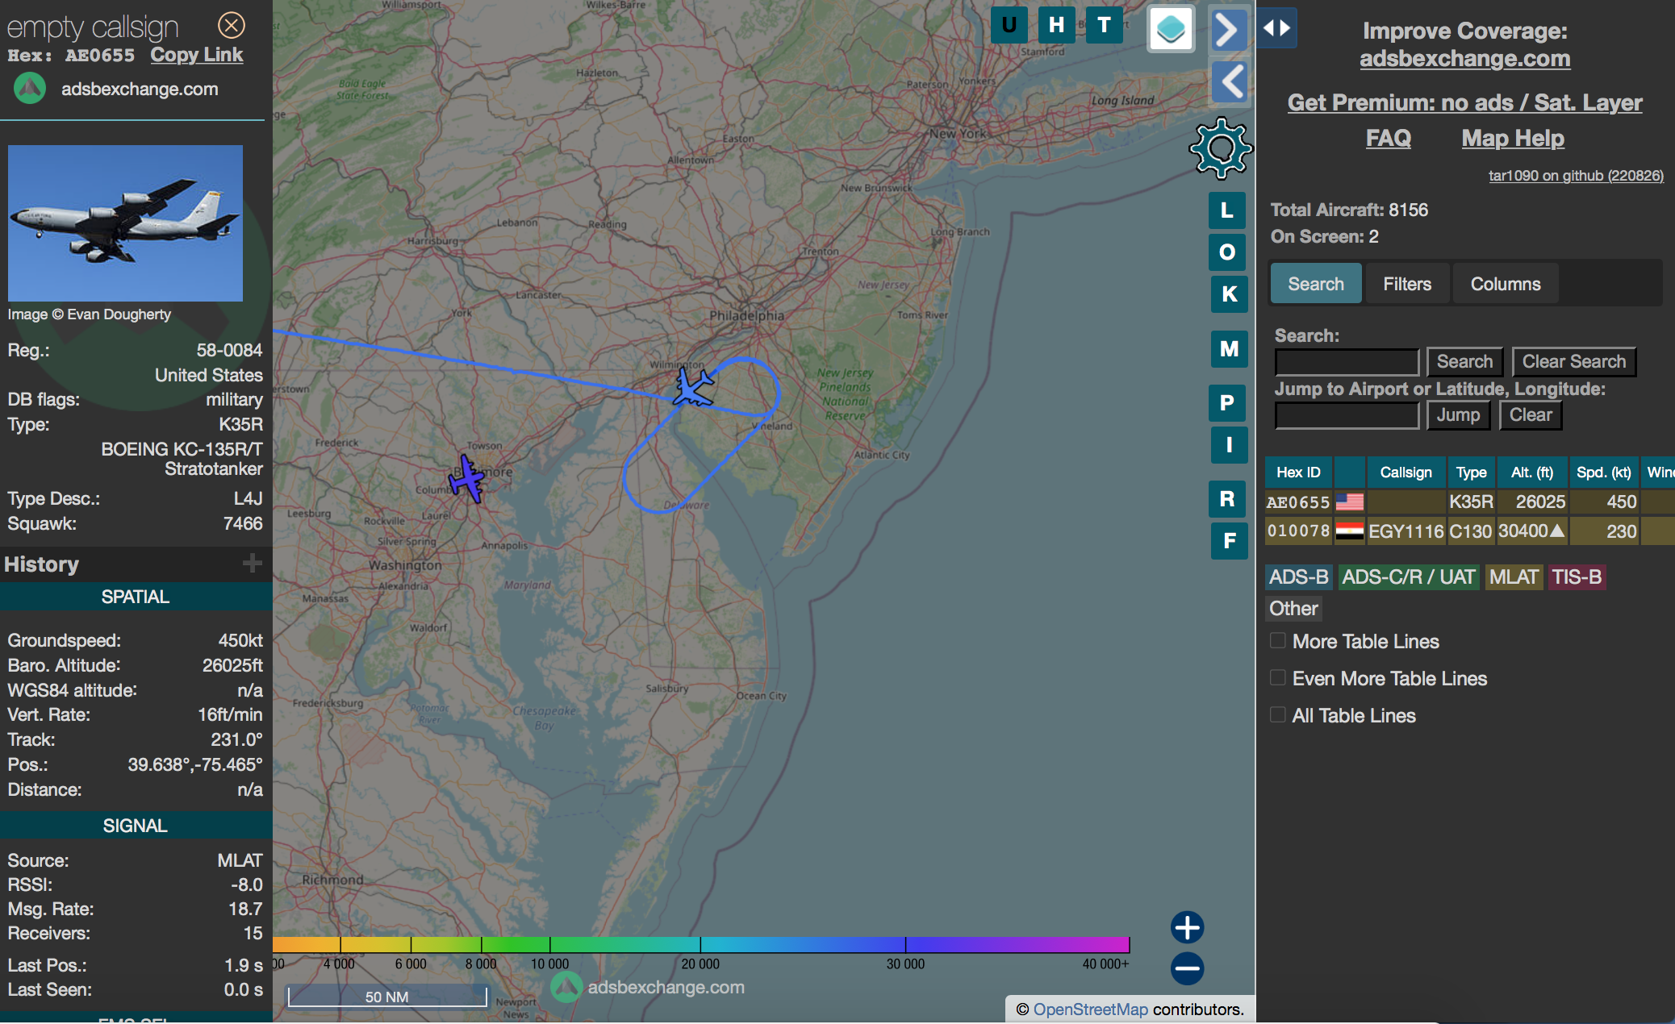1675x1024 pixels.
Task: Select the KC-135 aircraft icon near Wilmington
Action: (x=693, y=387)
